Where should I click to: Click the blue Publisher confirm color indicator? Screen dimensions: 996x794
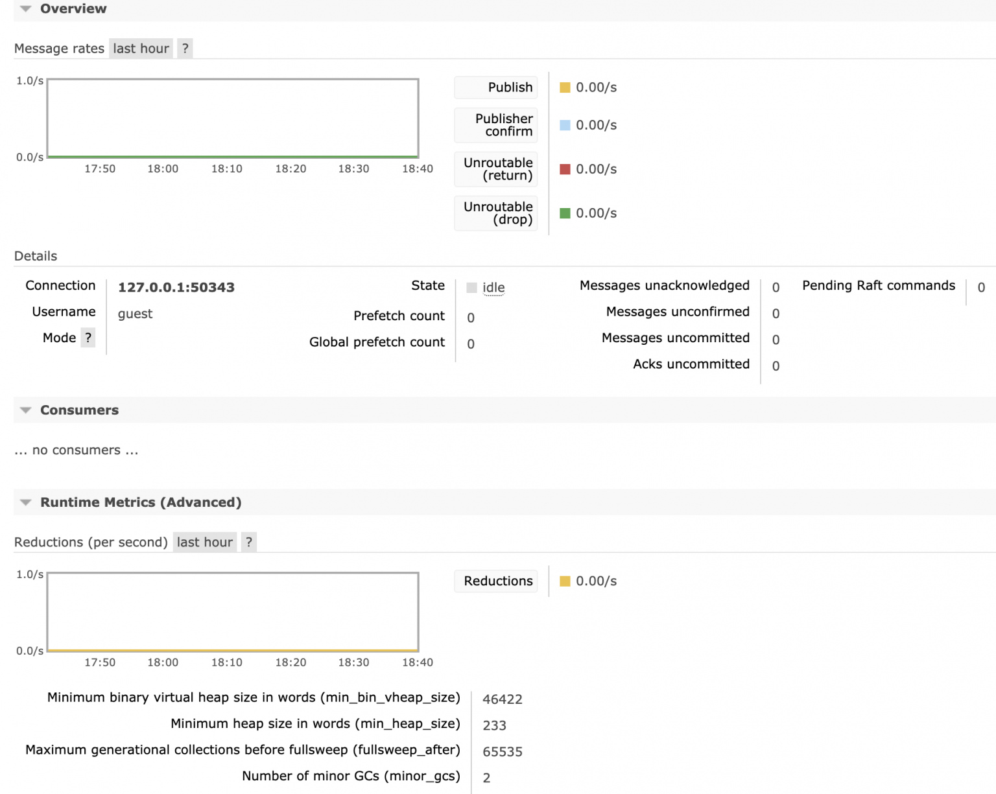[x=565, y=124]
